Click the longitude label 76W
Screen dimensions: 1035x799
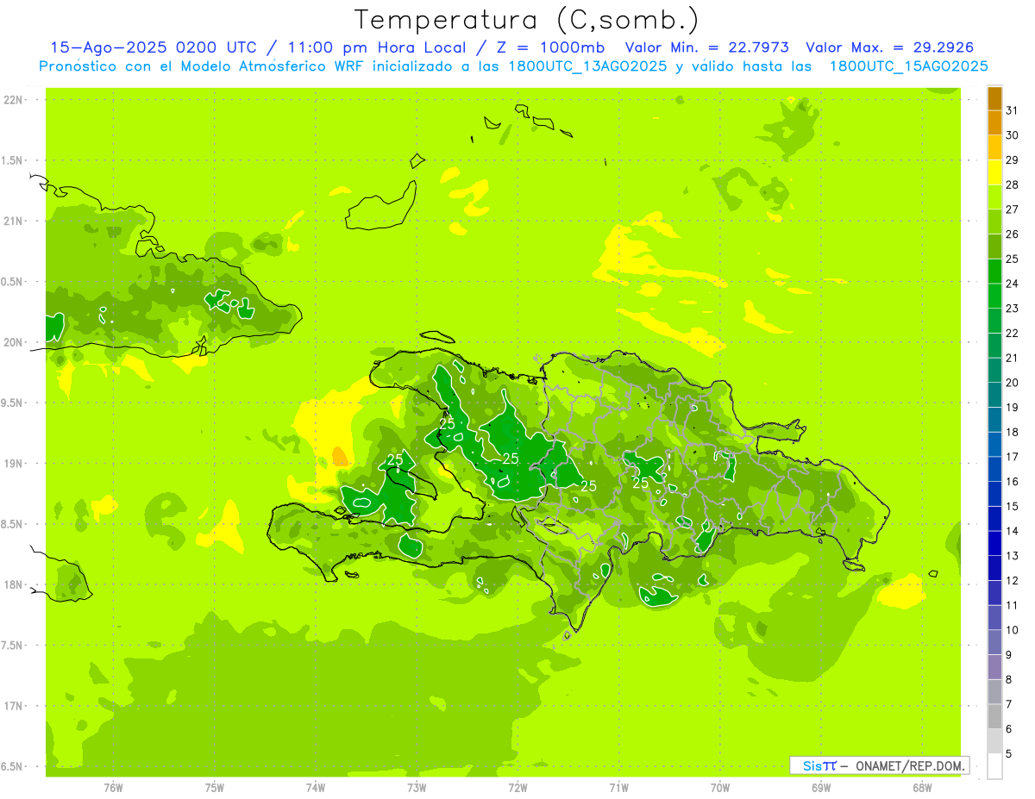point(113,788)
